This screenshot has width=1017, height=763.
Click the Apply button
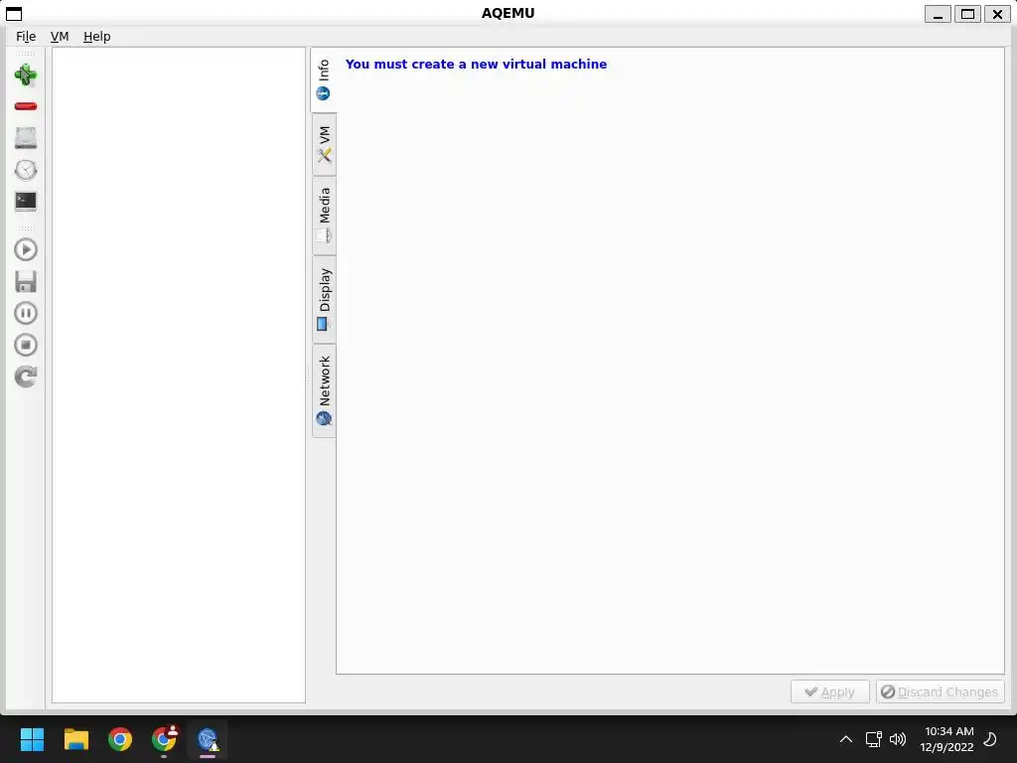point(829,691)
